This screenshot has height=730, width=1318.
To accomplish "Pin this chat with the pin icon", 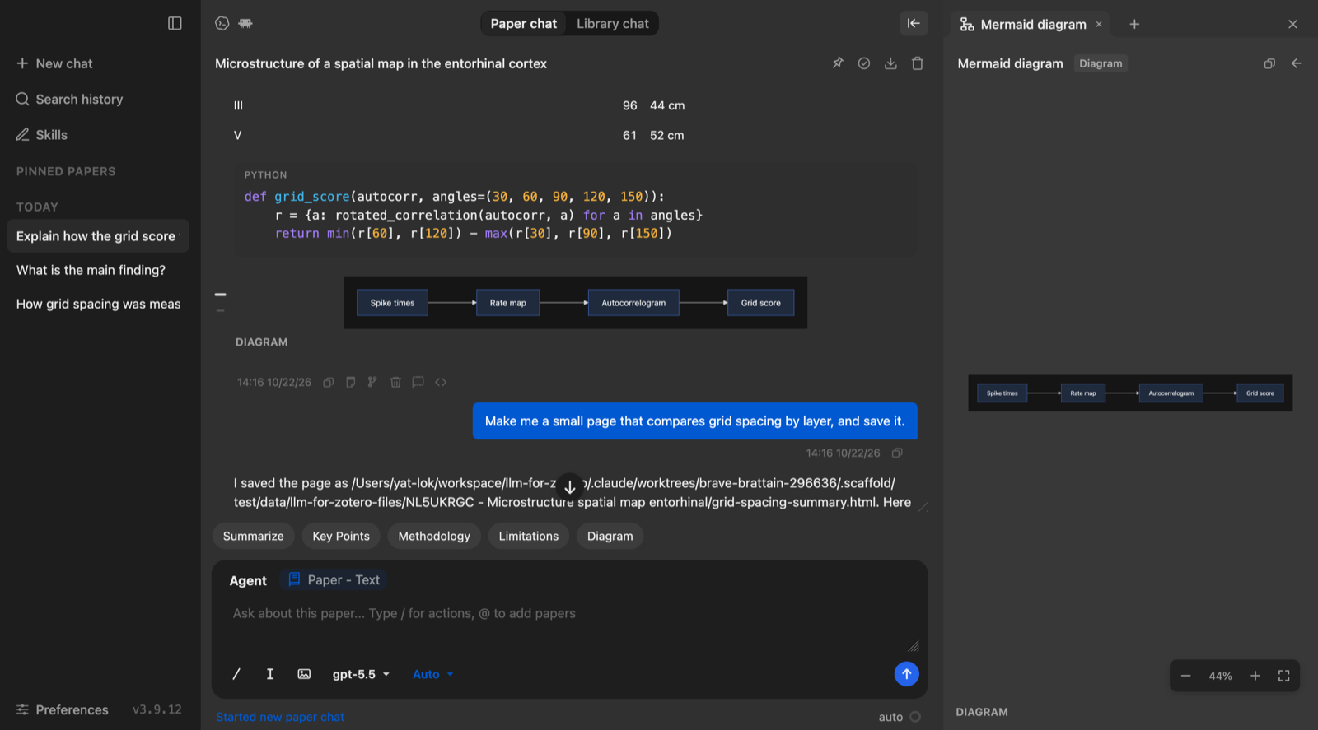I will coord(838,63).
